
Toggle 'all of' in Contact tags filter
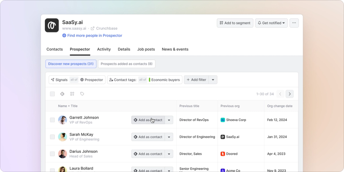tap(142, 80)
